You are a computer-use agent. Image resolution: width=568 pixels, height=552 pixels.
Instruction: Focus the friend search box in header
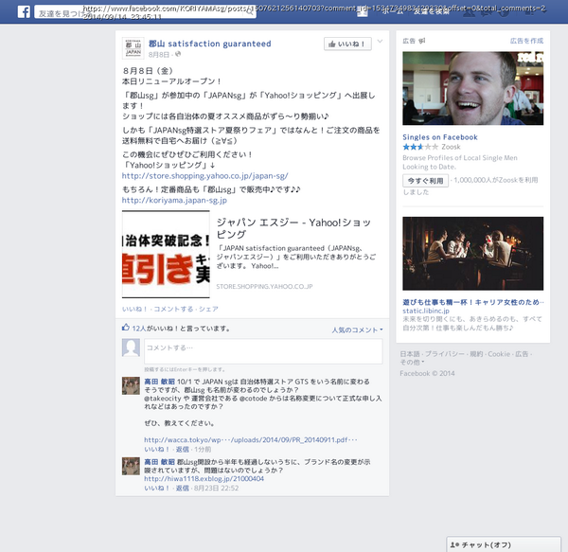click(145, 12)
